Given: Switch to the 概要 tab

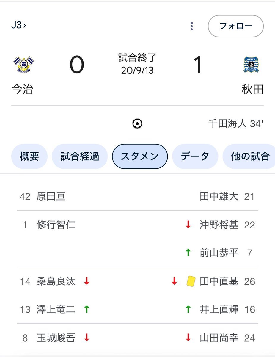Looking at the screenshot, I should (29, 156).
